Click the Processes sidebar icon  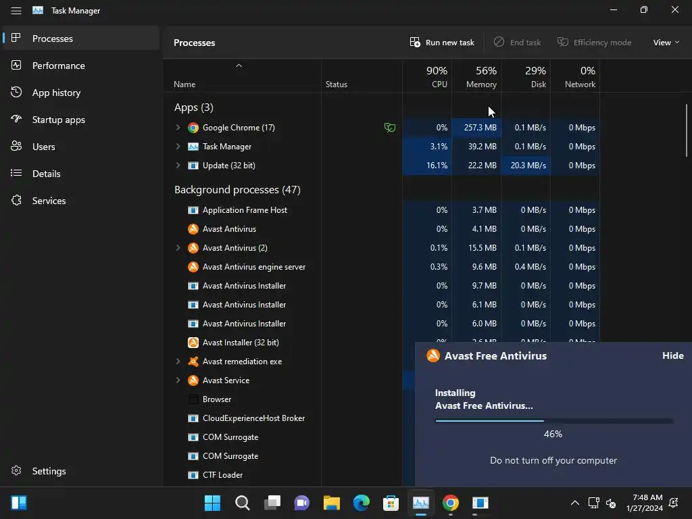[x=16, y=38]
